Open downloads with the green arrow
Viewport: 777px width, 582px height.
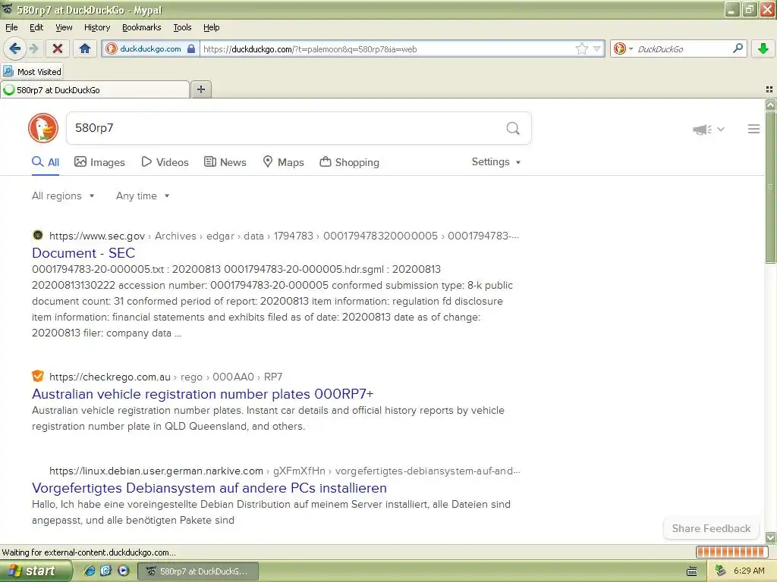(x=763, y=48)
